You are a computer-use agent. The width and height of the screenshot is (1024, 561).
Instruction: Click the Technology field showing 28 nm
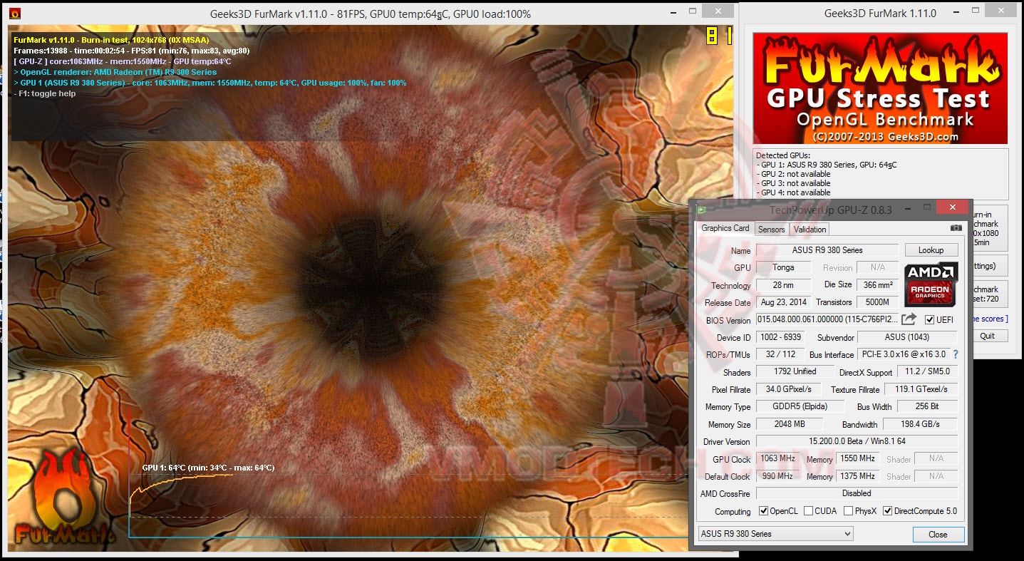(x=784, y=285)
